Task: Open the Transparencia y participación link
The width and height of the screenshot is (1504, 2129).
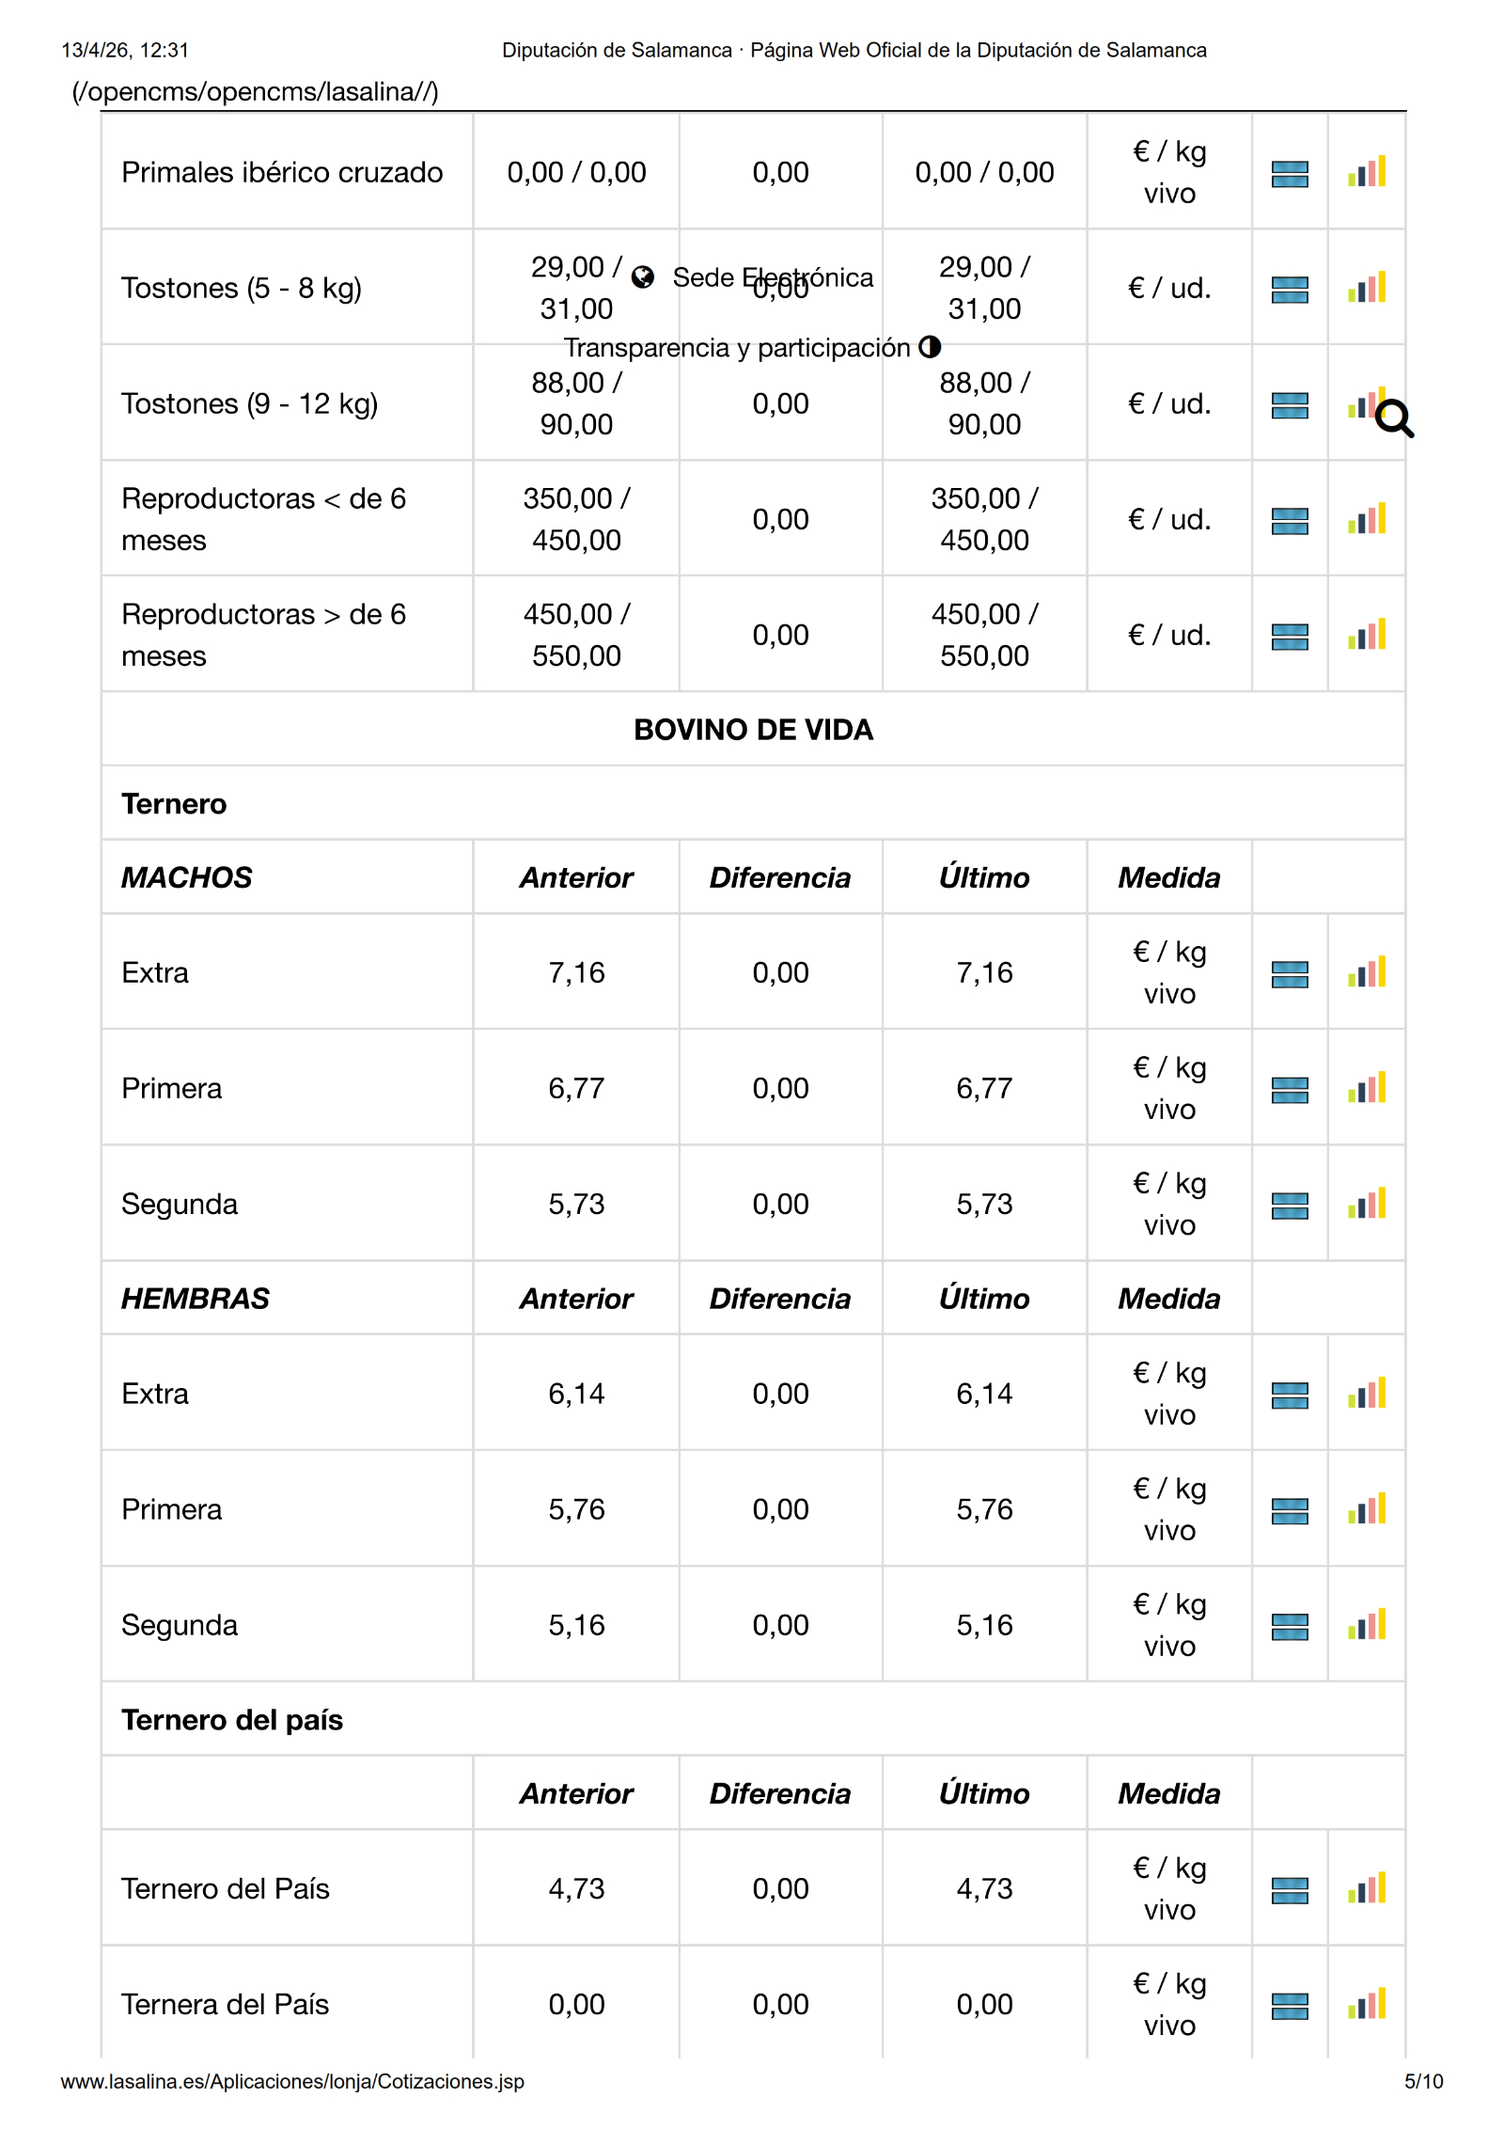Action: coord(737,348)
